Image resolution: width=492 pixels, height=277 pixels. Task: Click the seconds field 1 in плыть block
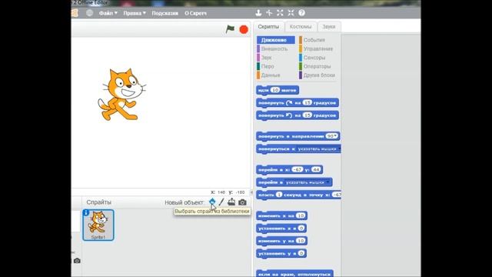click(x=279, y=195)
